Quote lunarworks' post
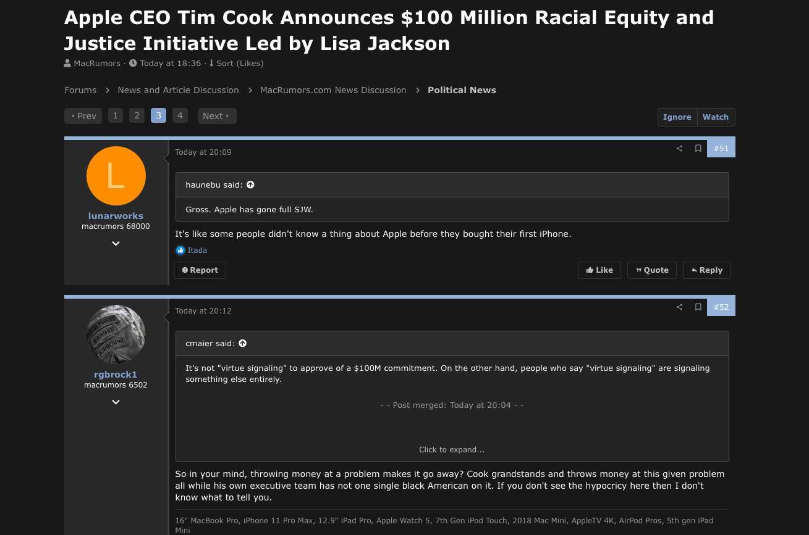This screenshot has height=535, width=809. tap(652, 270)
